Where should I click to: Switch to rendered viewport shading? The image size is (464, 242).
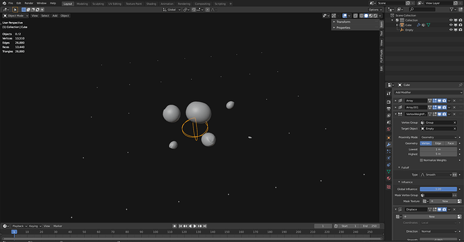(x=375, y=15)
